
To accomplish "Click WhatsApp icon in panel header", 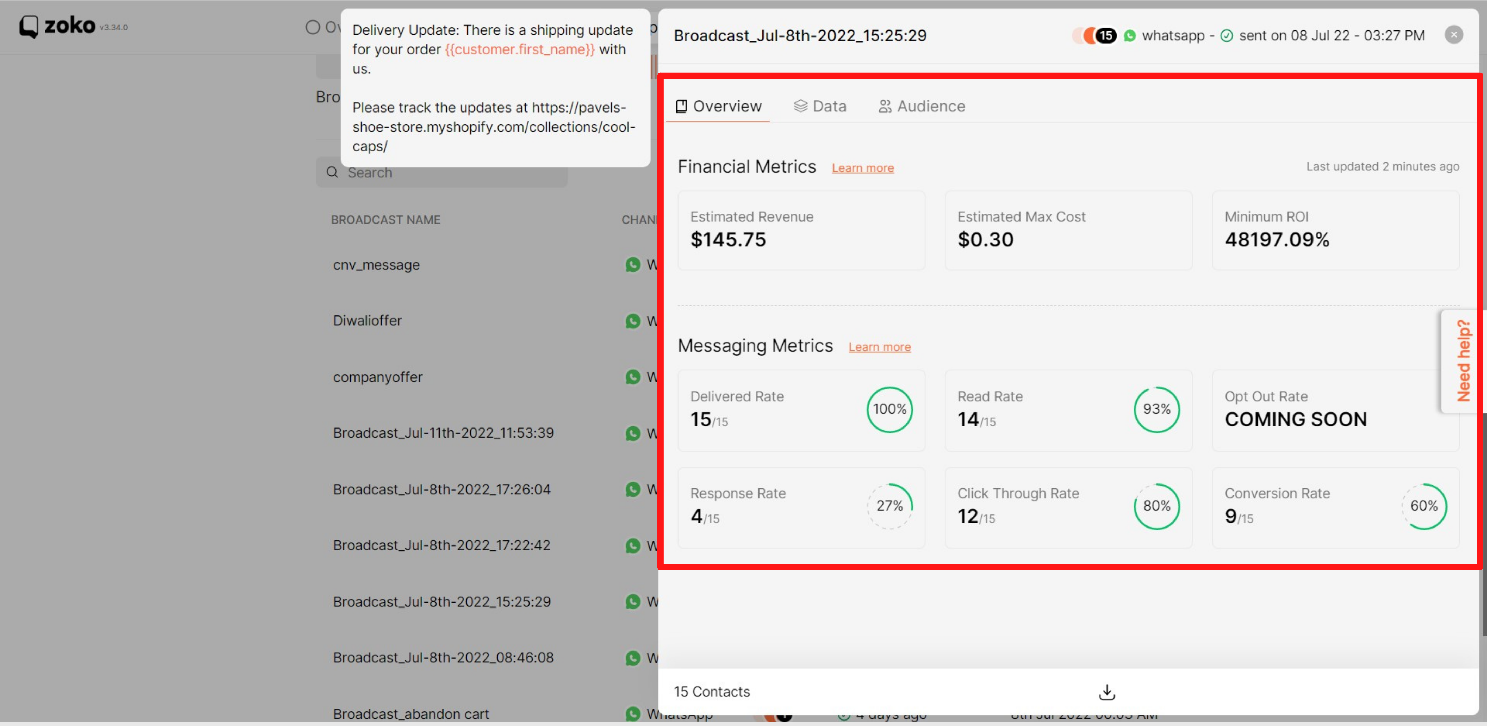I will click(x=1130, y=36).
